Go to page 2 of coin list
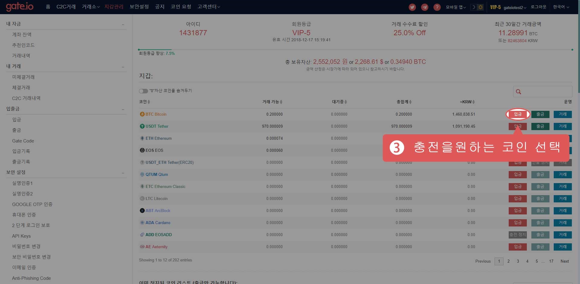This screenshot has width=580, height=284. (x=508, y=261)
